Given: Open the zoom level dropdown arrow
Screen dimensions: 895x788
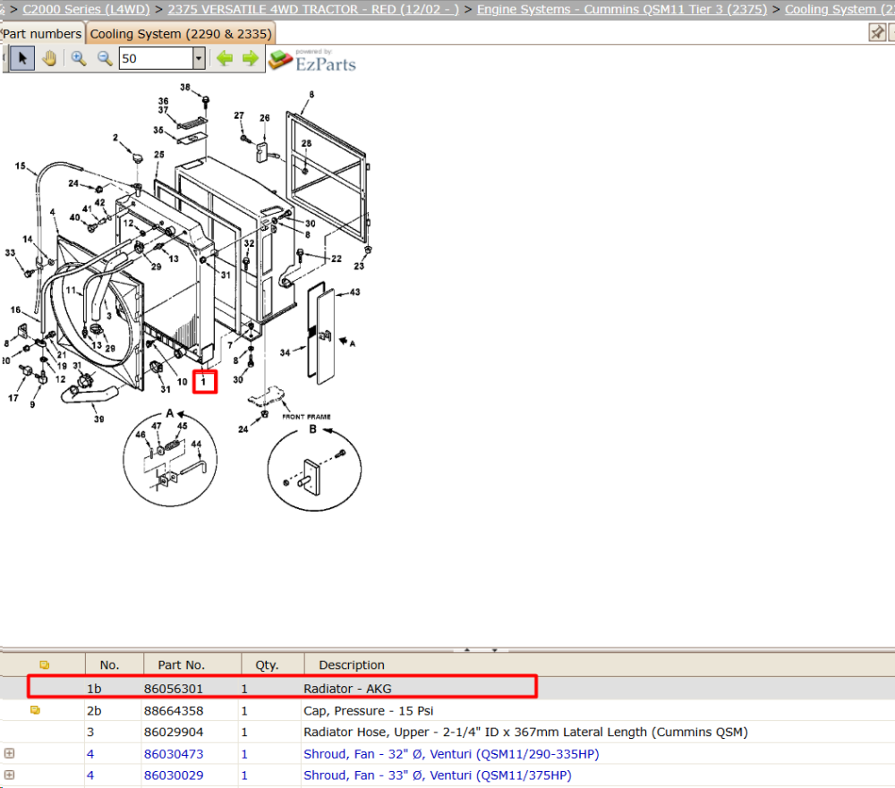Looking at the screenshot, I should click(x=199, y=58).
